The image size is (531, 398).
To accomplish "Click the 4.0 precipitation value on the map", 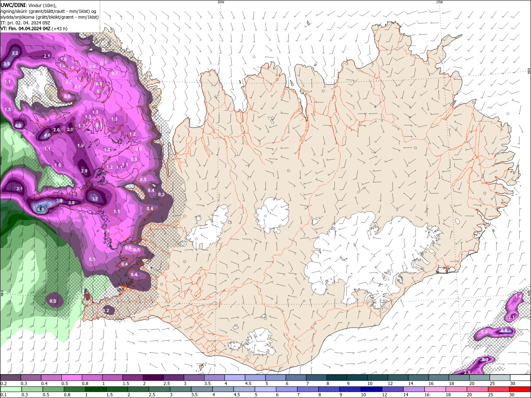I will (x=47, y=135).
